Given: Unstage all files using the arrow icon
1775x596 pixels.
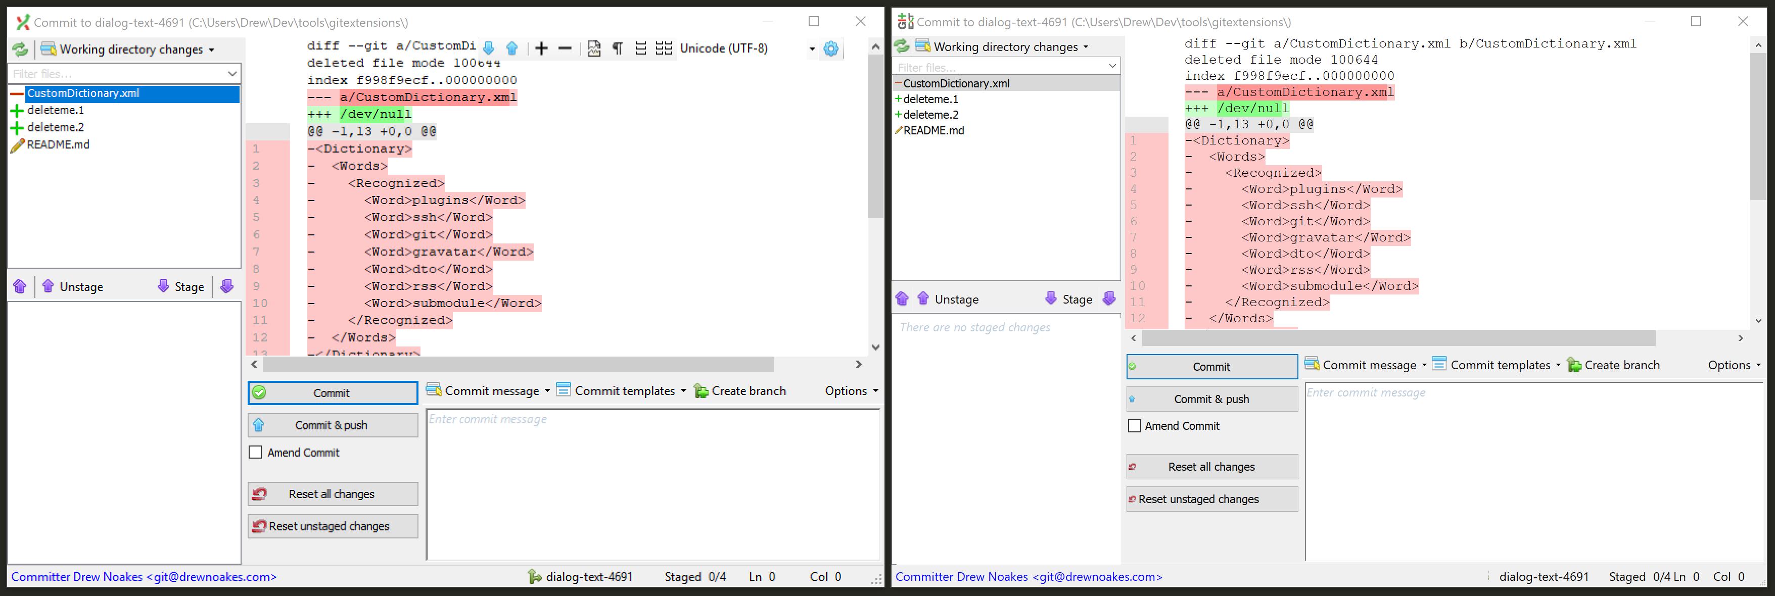Looking at the screenshot, I should click(20, 286).
